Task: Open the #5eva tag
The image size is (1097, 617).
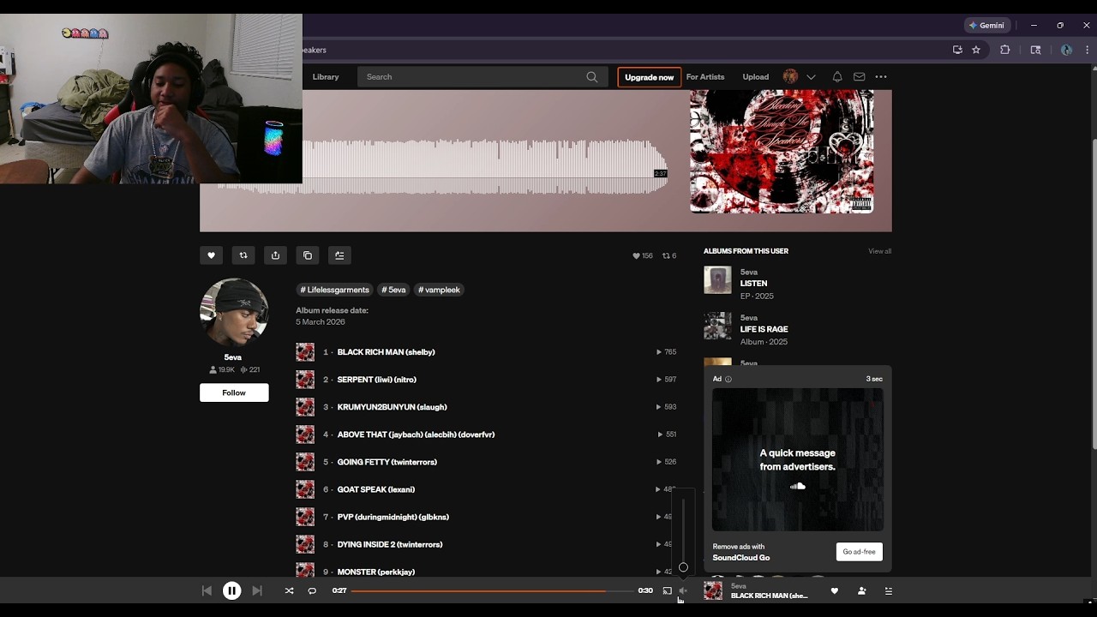Action: coord(393,290)
